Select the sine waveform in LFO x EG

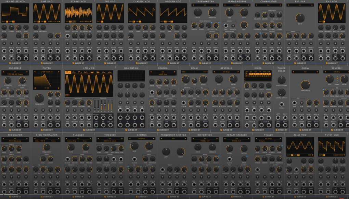68,72
